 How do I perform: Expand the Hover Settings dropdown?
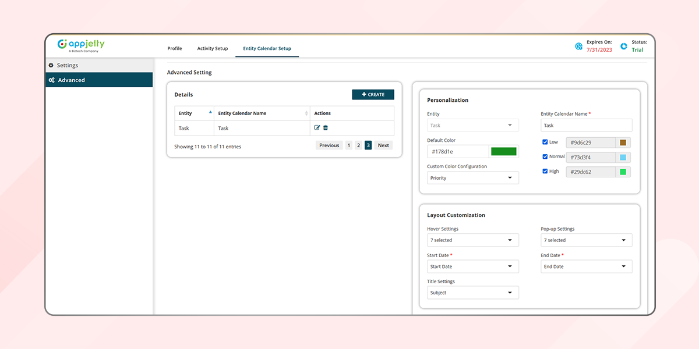coord(472,240)
